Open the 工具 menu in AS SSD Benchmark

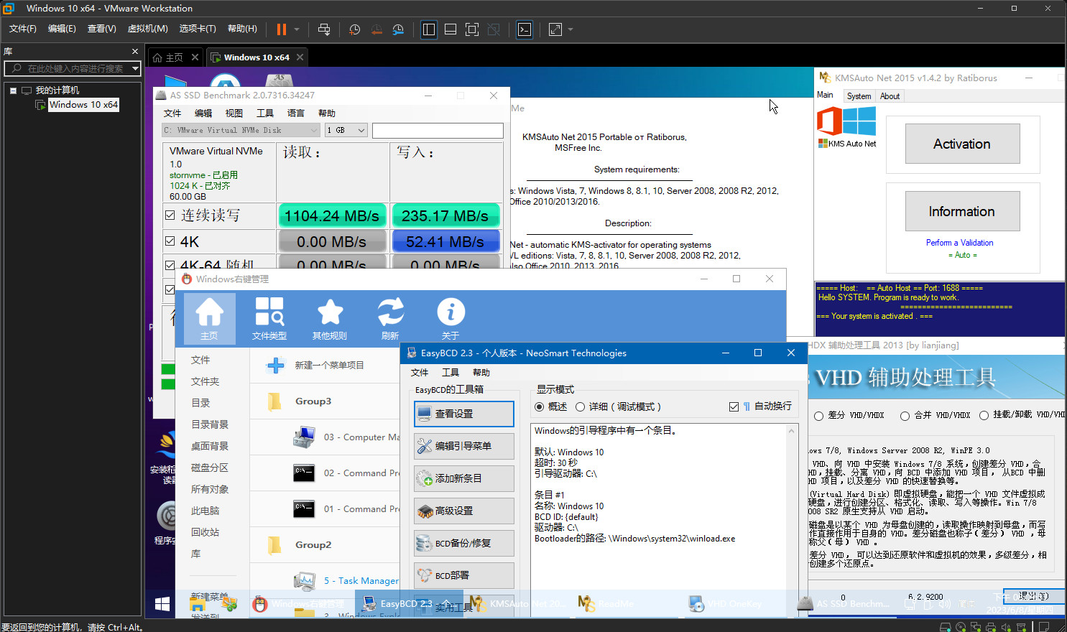(265, 113)
